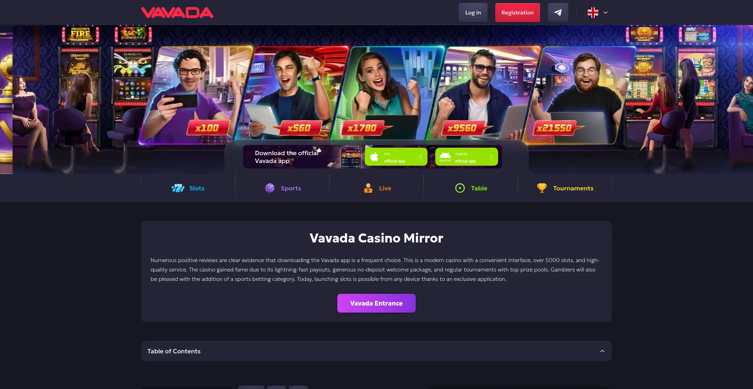Open the Tournaments tab
The height and width of the screenshot is (389, 753).
pyautogui.click(x=565, y=188)
